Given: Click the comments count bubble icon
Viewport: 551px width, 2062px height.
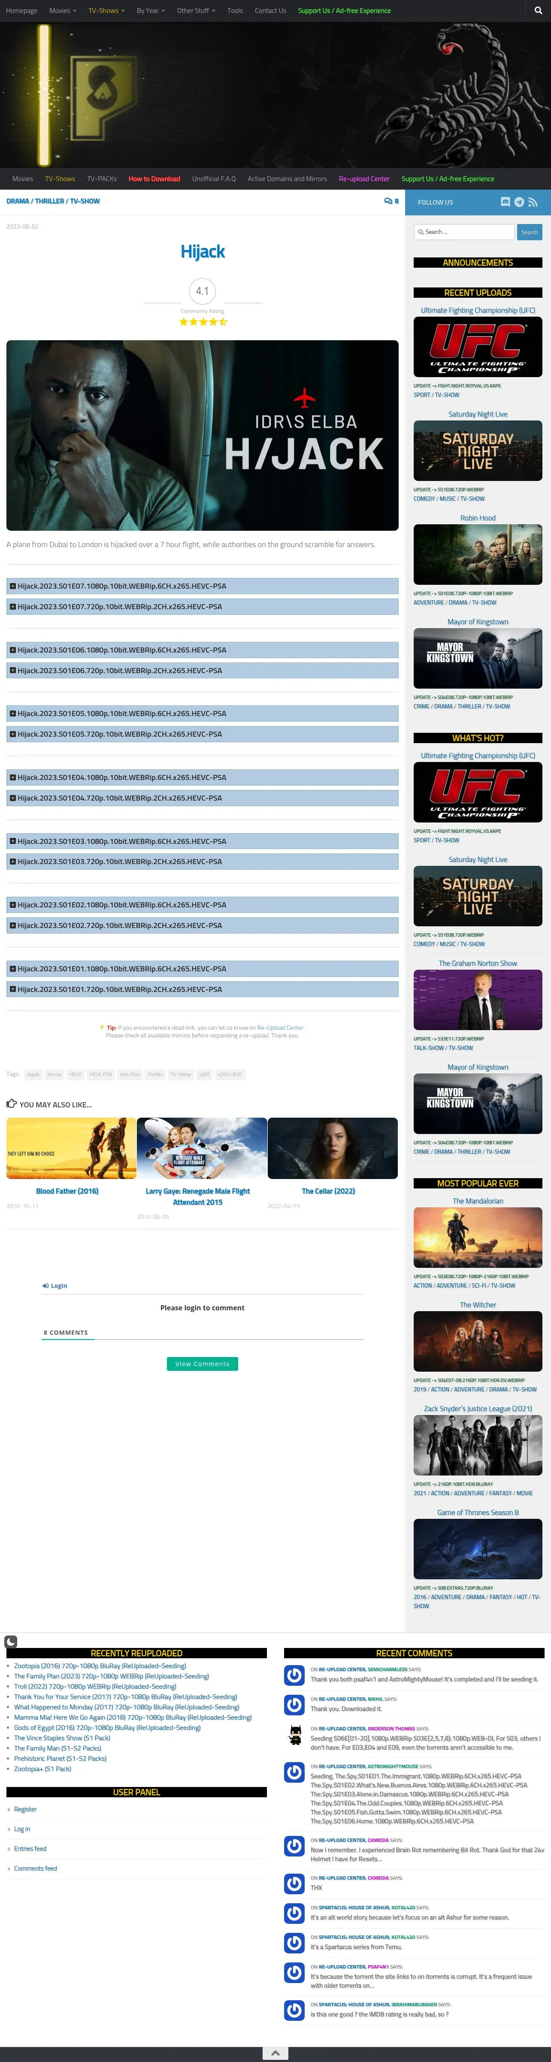Looking at the screenshot, I should 391,201.
